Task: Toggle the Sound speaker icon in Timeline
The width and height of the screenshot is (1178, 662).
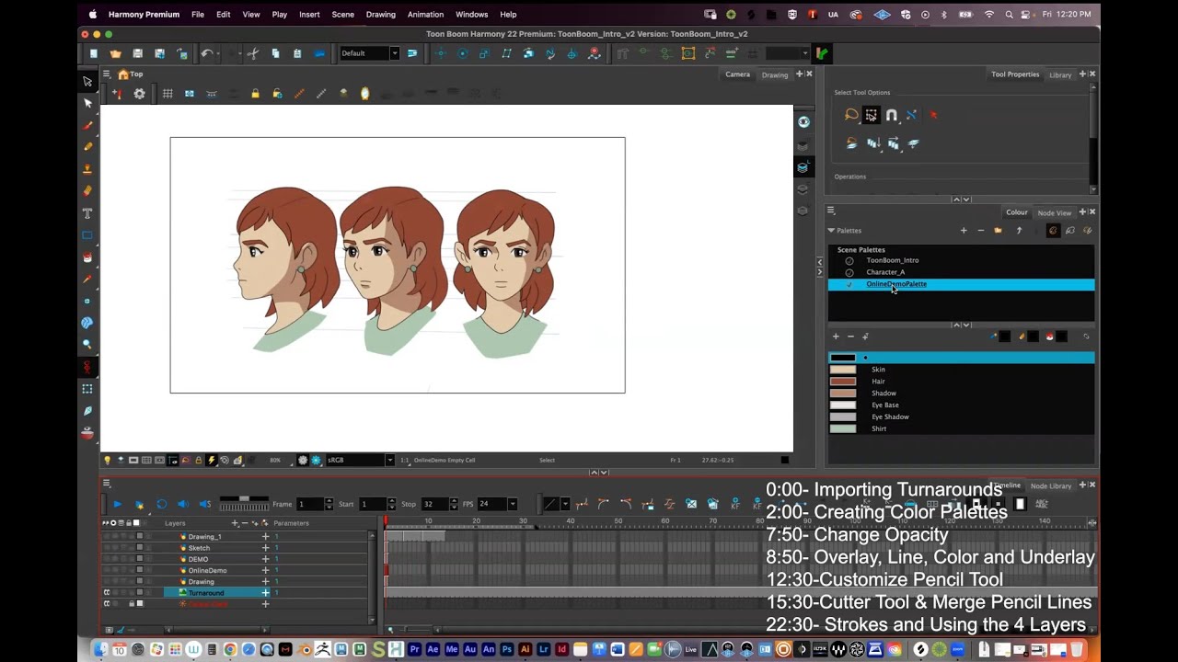Action: click(x=183, y=504)
